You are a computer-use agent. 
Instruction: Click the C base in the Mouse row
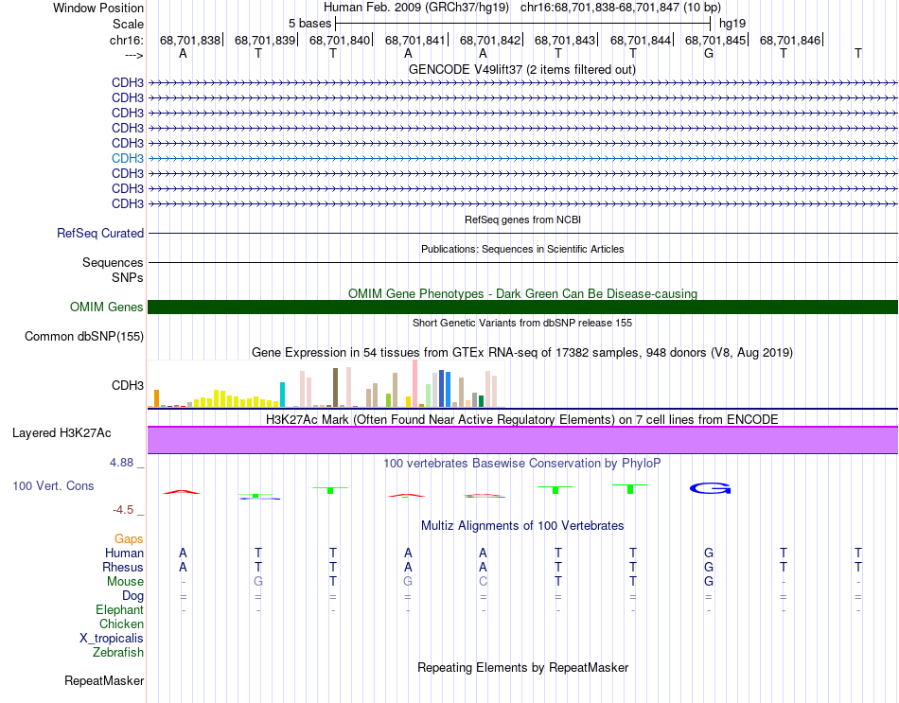coord(483,582)
